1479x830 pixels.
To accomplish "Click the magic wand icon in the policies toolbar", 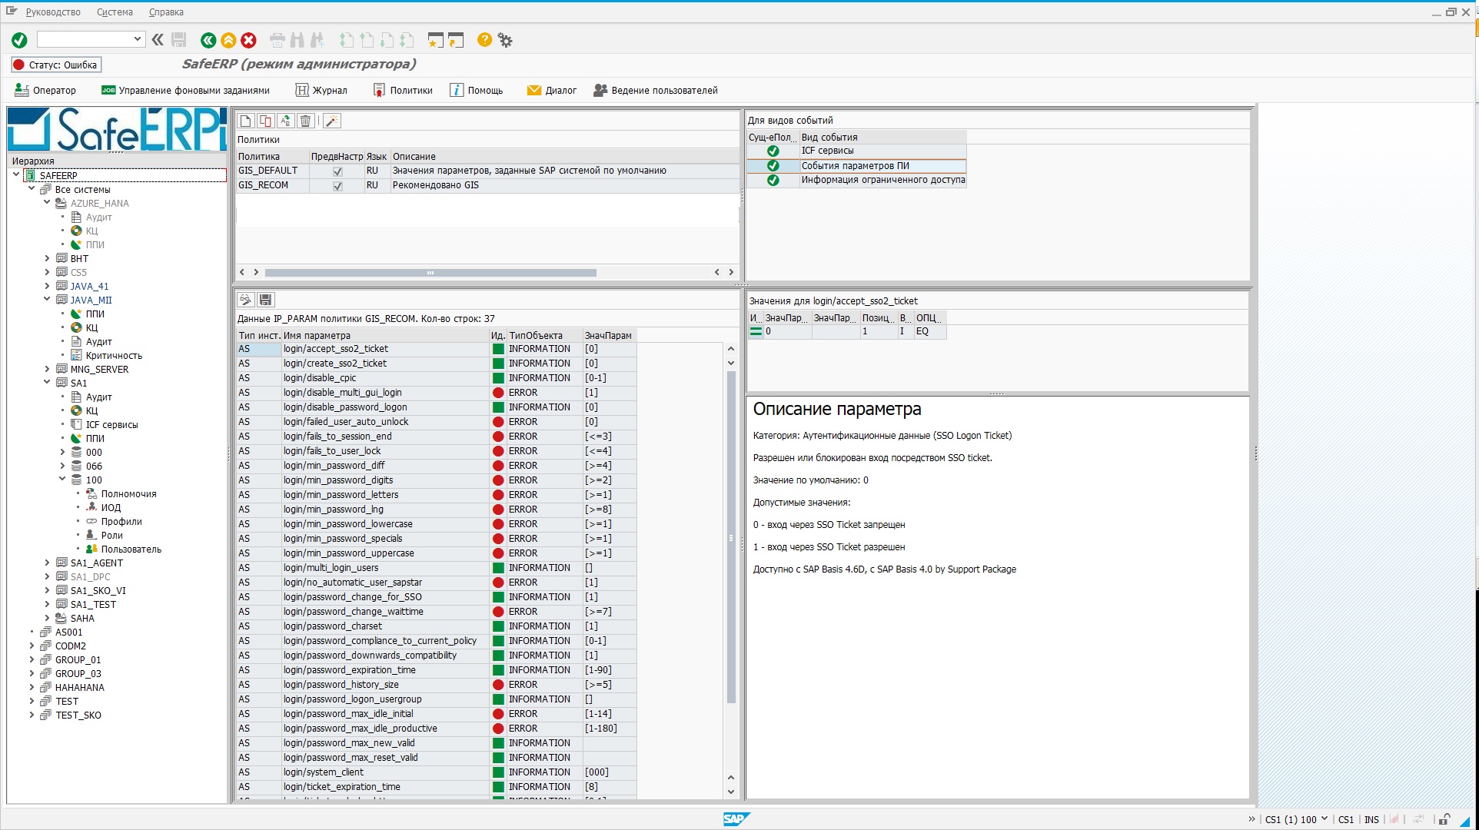I will coord(331,121).
